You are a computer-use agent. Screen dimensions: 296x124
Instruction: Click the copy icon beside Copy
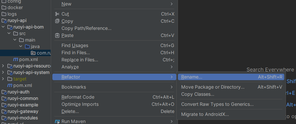pyautogui.click(x=57, y=21)
